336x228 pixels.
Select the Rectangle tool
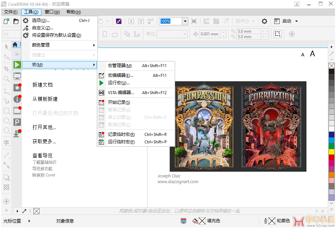6,111
